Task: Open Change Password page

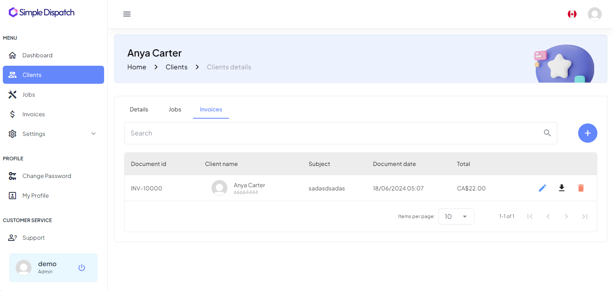Action: point(46,176)
